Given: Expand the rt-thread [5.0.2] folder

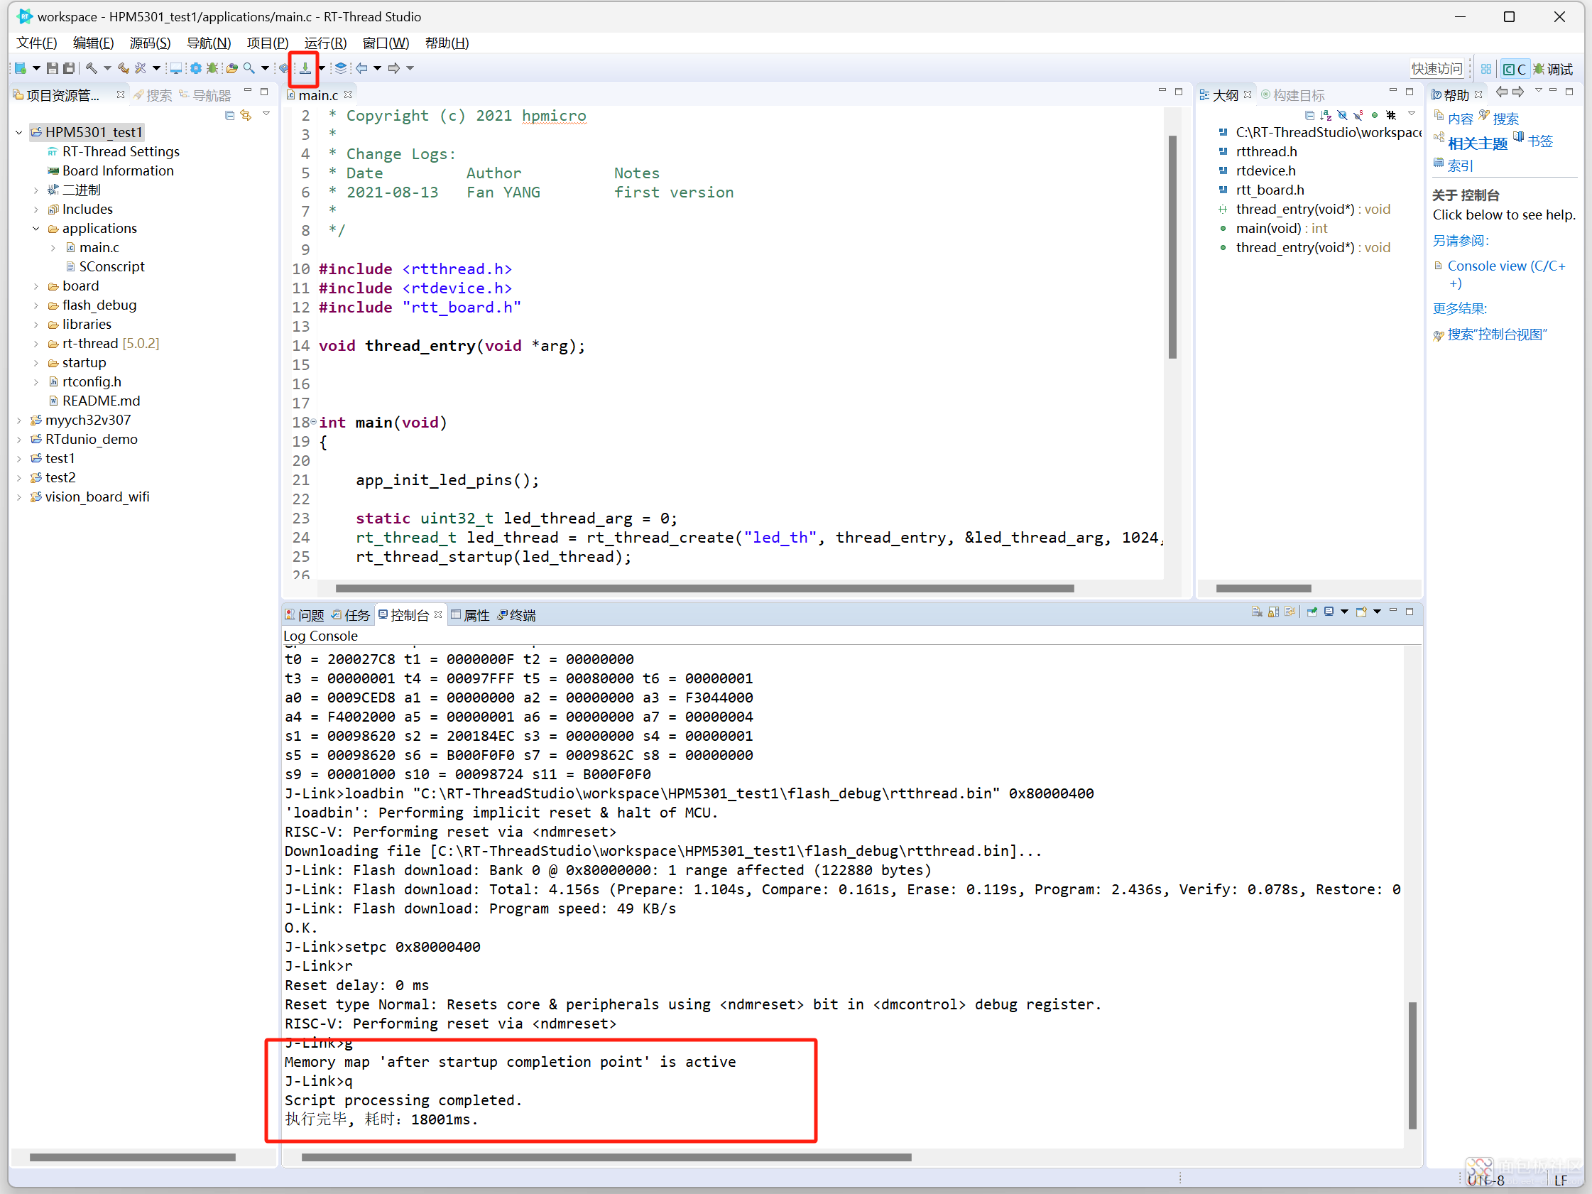Looking at the screenshot, I should [36, 344].
